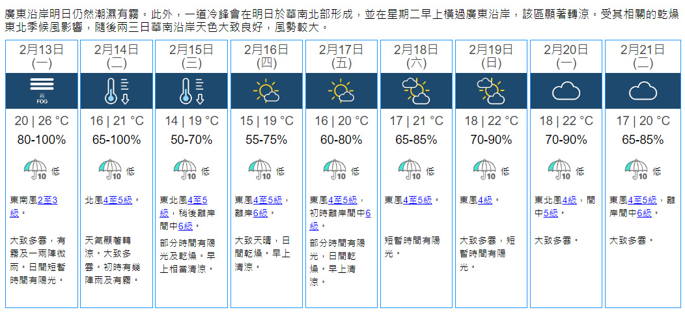Open the 6級 offshore wind link for 2月16日
The width and height of the screenshot is (685, 312).
[260, 213]
